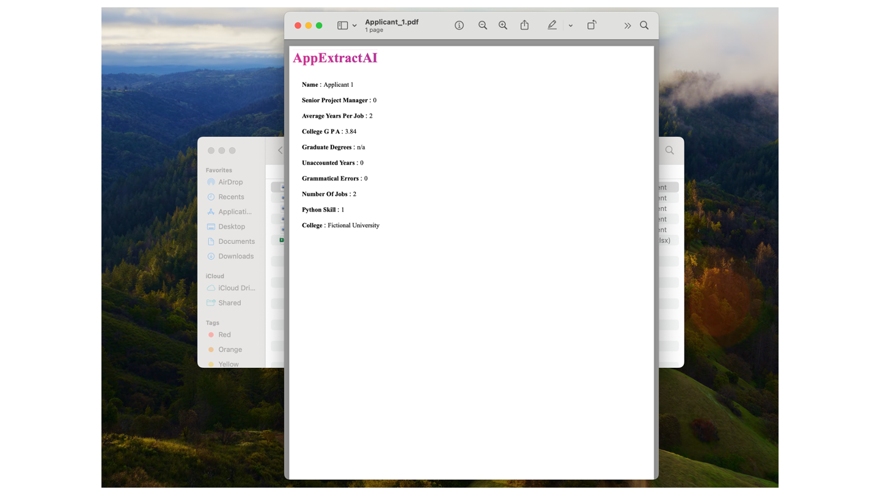The image size is (880, 495).
Task: Open Desktop in Finder sidebar
Action: [x=232, y=227]
